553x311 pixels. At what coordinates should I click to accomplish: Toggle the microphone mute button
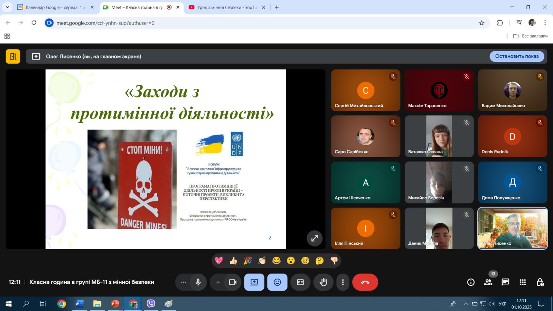click(x=198, y=282)
